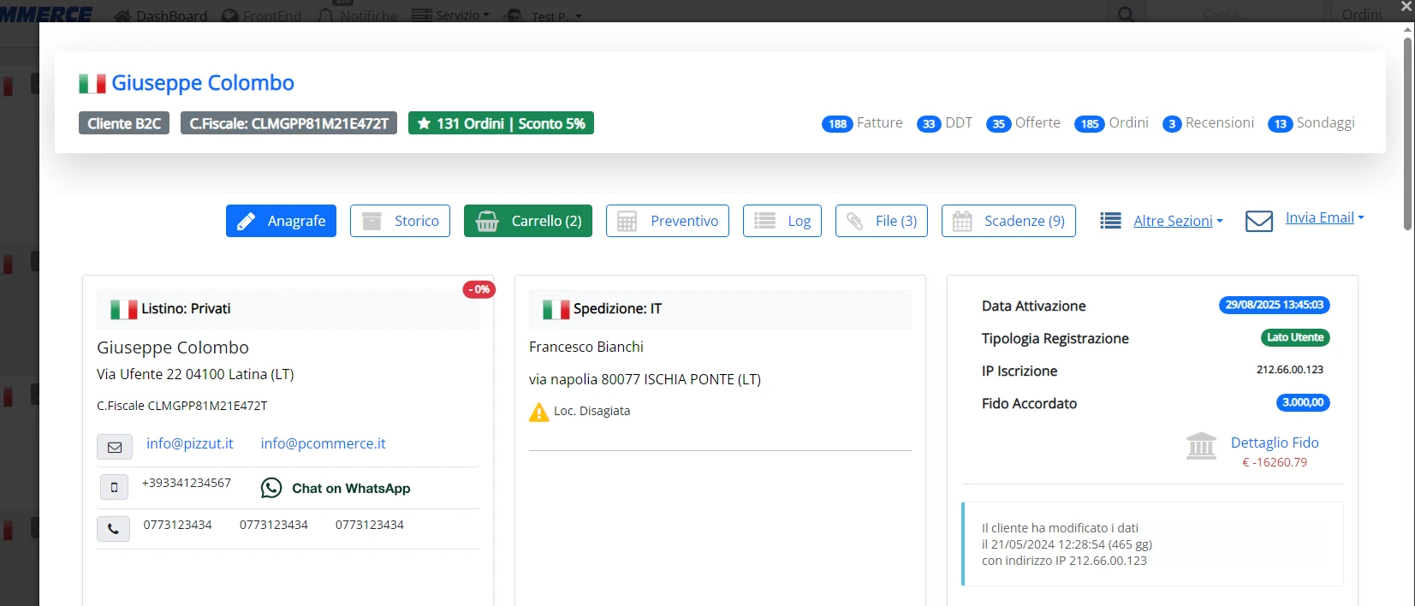Click the Francesco Bianchi shipping name

586,347
